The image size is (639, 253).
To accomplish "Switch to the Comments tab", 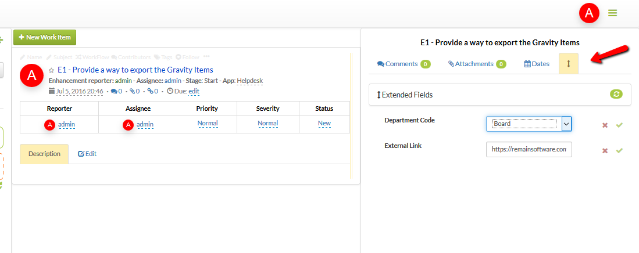I will click(403, 64).
